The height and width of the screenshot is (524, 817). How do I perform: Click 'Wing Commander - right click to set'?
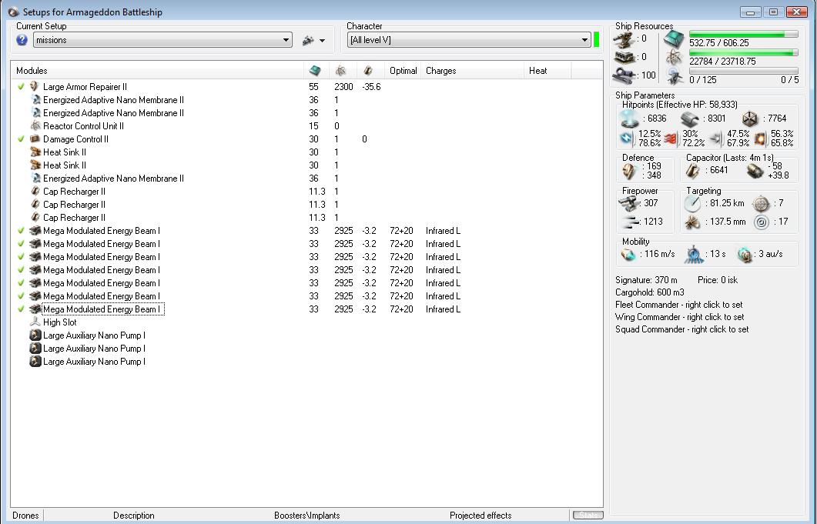tap(679, 317)
